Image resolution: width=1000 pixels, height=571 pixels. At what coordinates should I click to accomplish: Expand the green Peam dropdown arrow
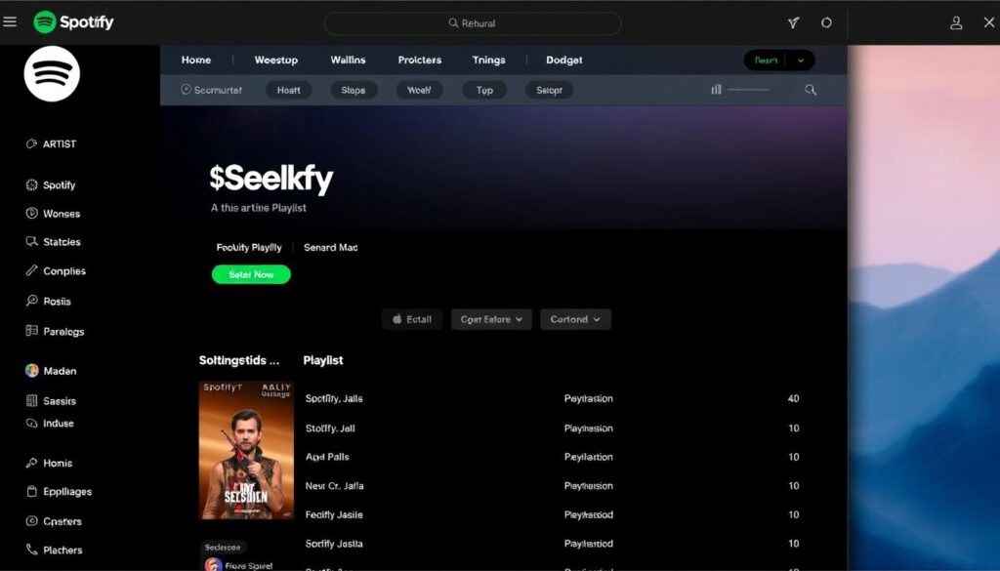801,61
